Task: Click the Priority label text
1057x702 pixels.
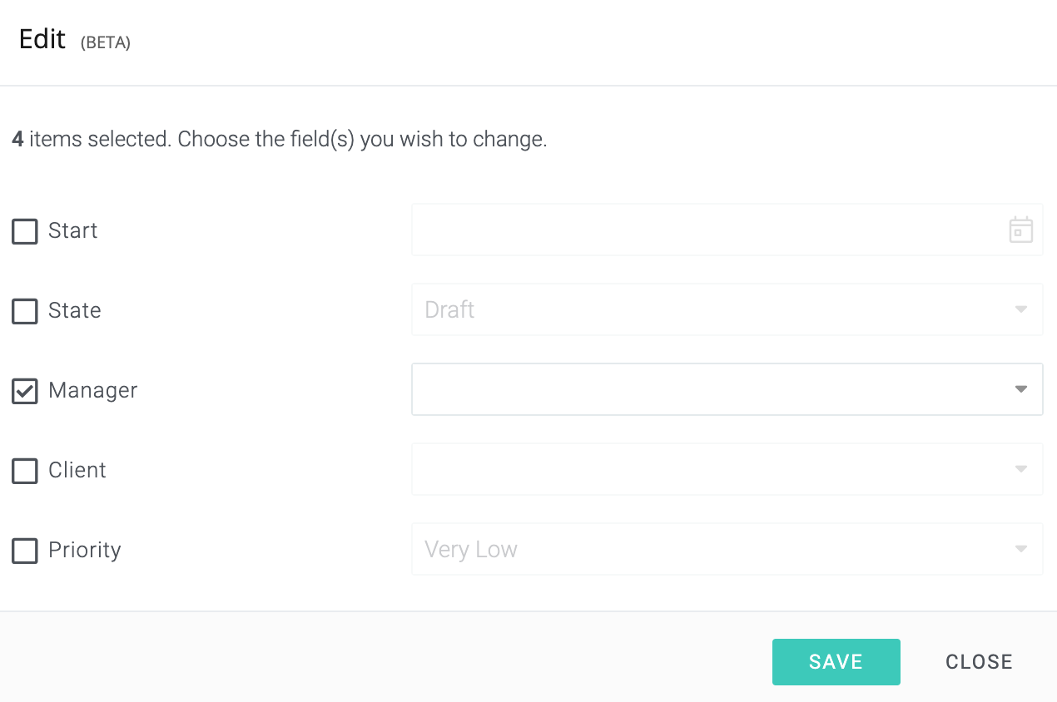Action: (85, 550)
